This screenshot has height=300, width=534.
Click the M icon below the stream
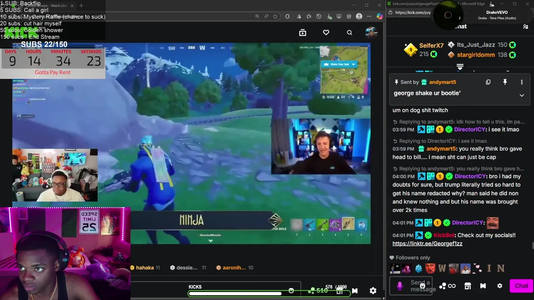pyautogui.click(x=355, y=291)
